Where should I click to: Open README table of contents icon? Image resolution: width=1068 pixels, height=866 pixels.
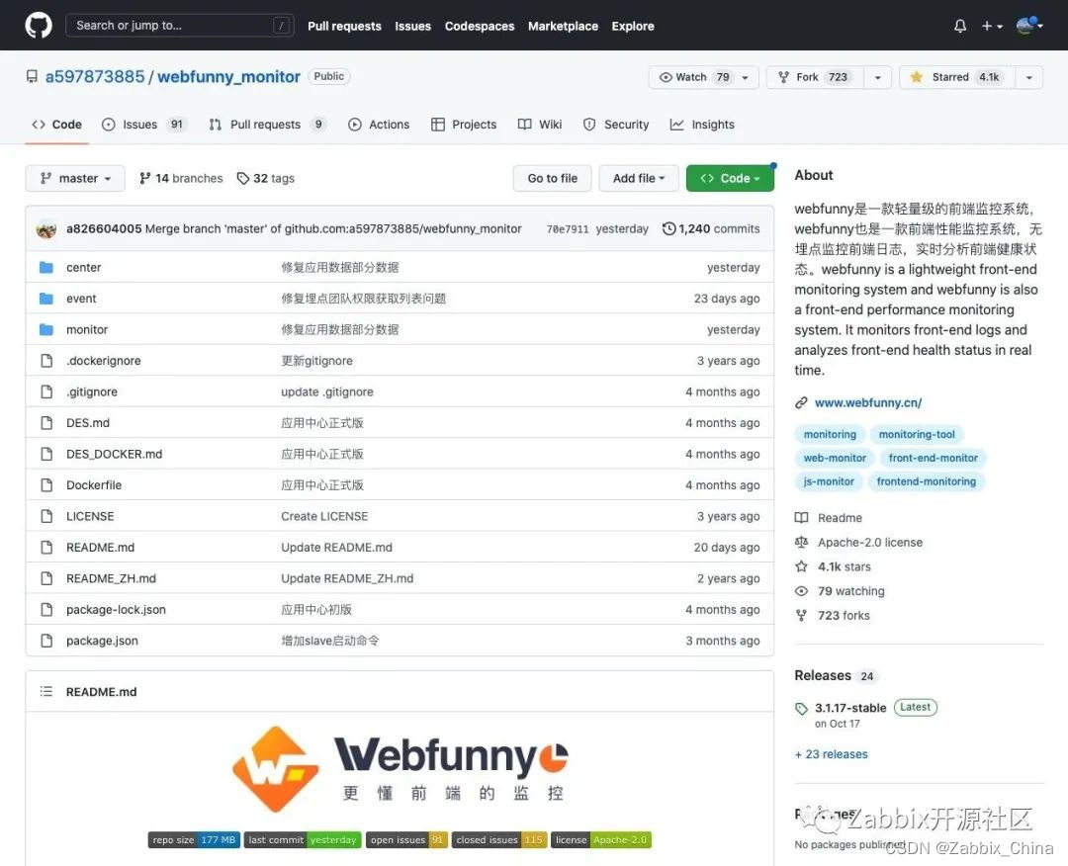tap(45, 692)
